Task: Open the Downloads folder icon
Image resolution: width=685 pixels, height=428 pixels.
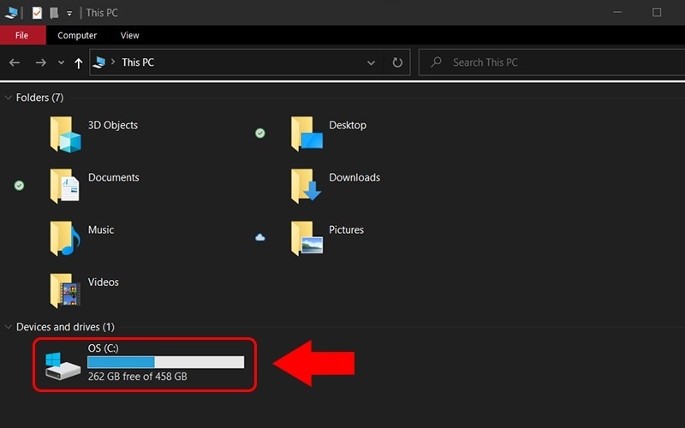Action: coord(307,186)
